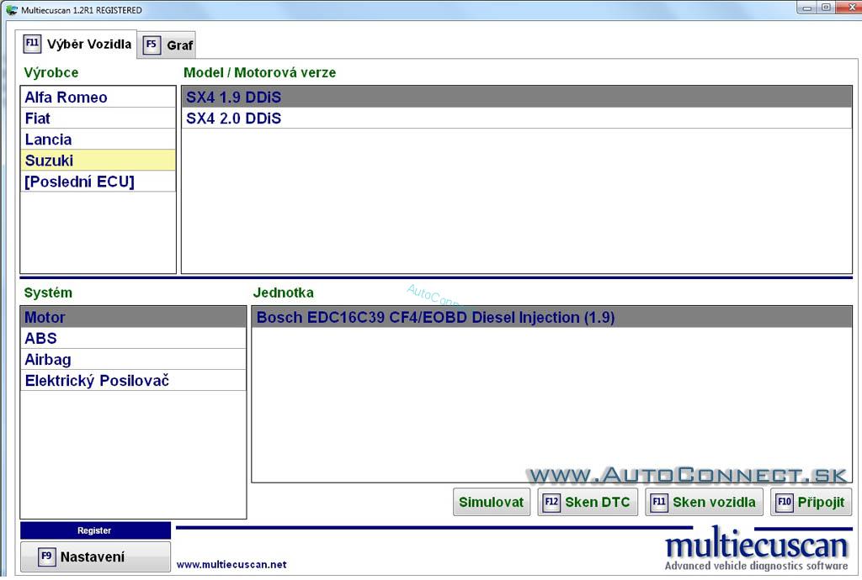Image resolution: width=862 pixels, height=580 pixels.
Task: Select Airbag system
Action: pyautogui.click(x=133, y=360)
